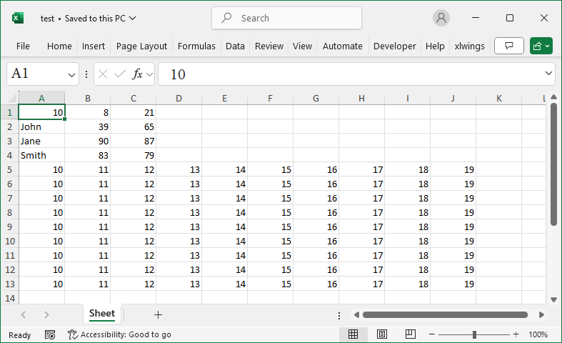Switch to Page Break Preview
Image resolution: width=562 pixels, height=343 pixels.
[x=411, y=334]
